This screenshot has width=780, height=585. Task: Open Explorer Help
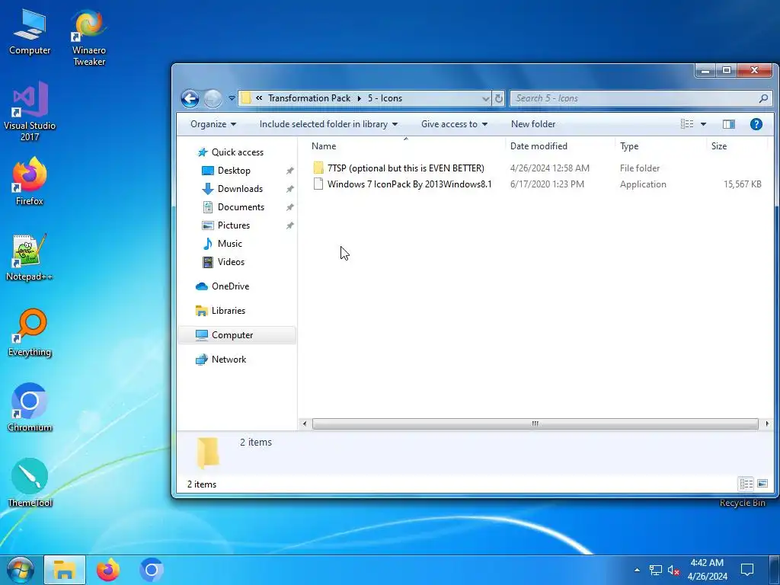(756, 124)
